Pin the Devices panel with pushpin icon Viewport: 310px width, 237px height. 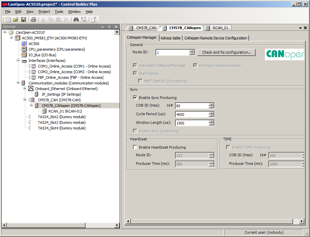coord(109,27)
